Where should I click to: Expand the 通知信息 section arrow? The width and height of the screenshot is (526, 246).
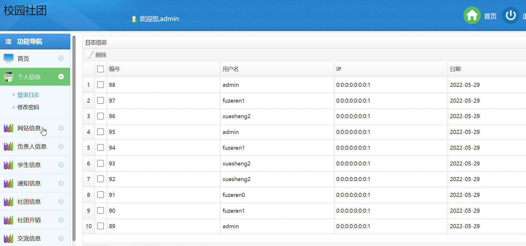point(61,183)
